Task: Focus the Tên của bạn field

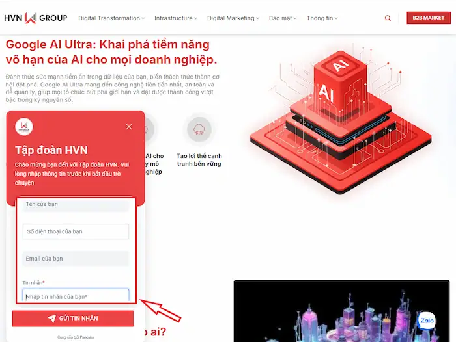Action: (76, 205)
